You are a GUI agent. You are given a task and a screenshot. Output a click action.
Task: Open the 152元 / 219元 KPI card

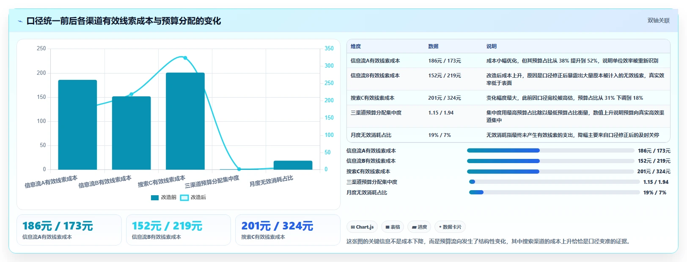[x=178, y=230]
